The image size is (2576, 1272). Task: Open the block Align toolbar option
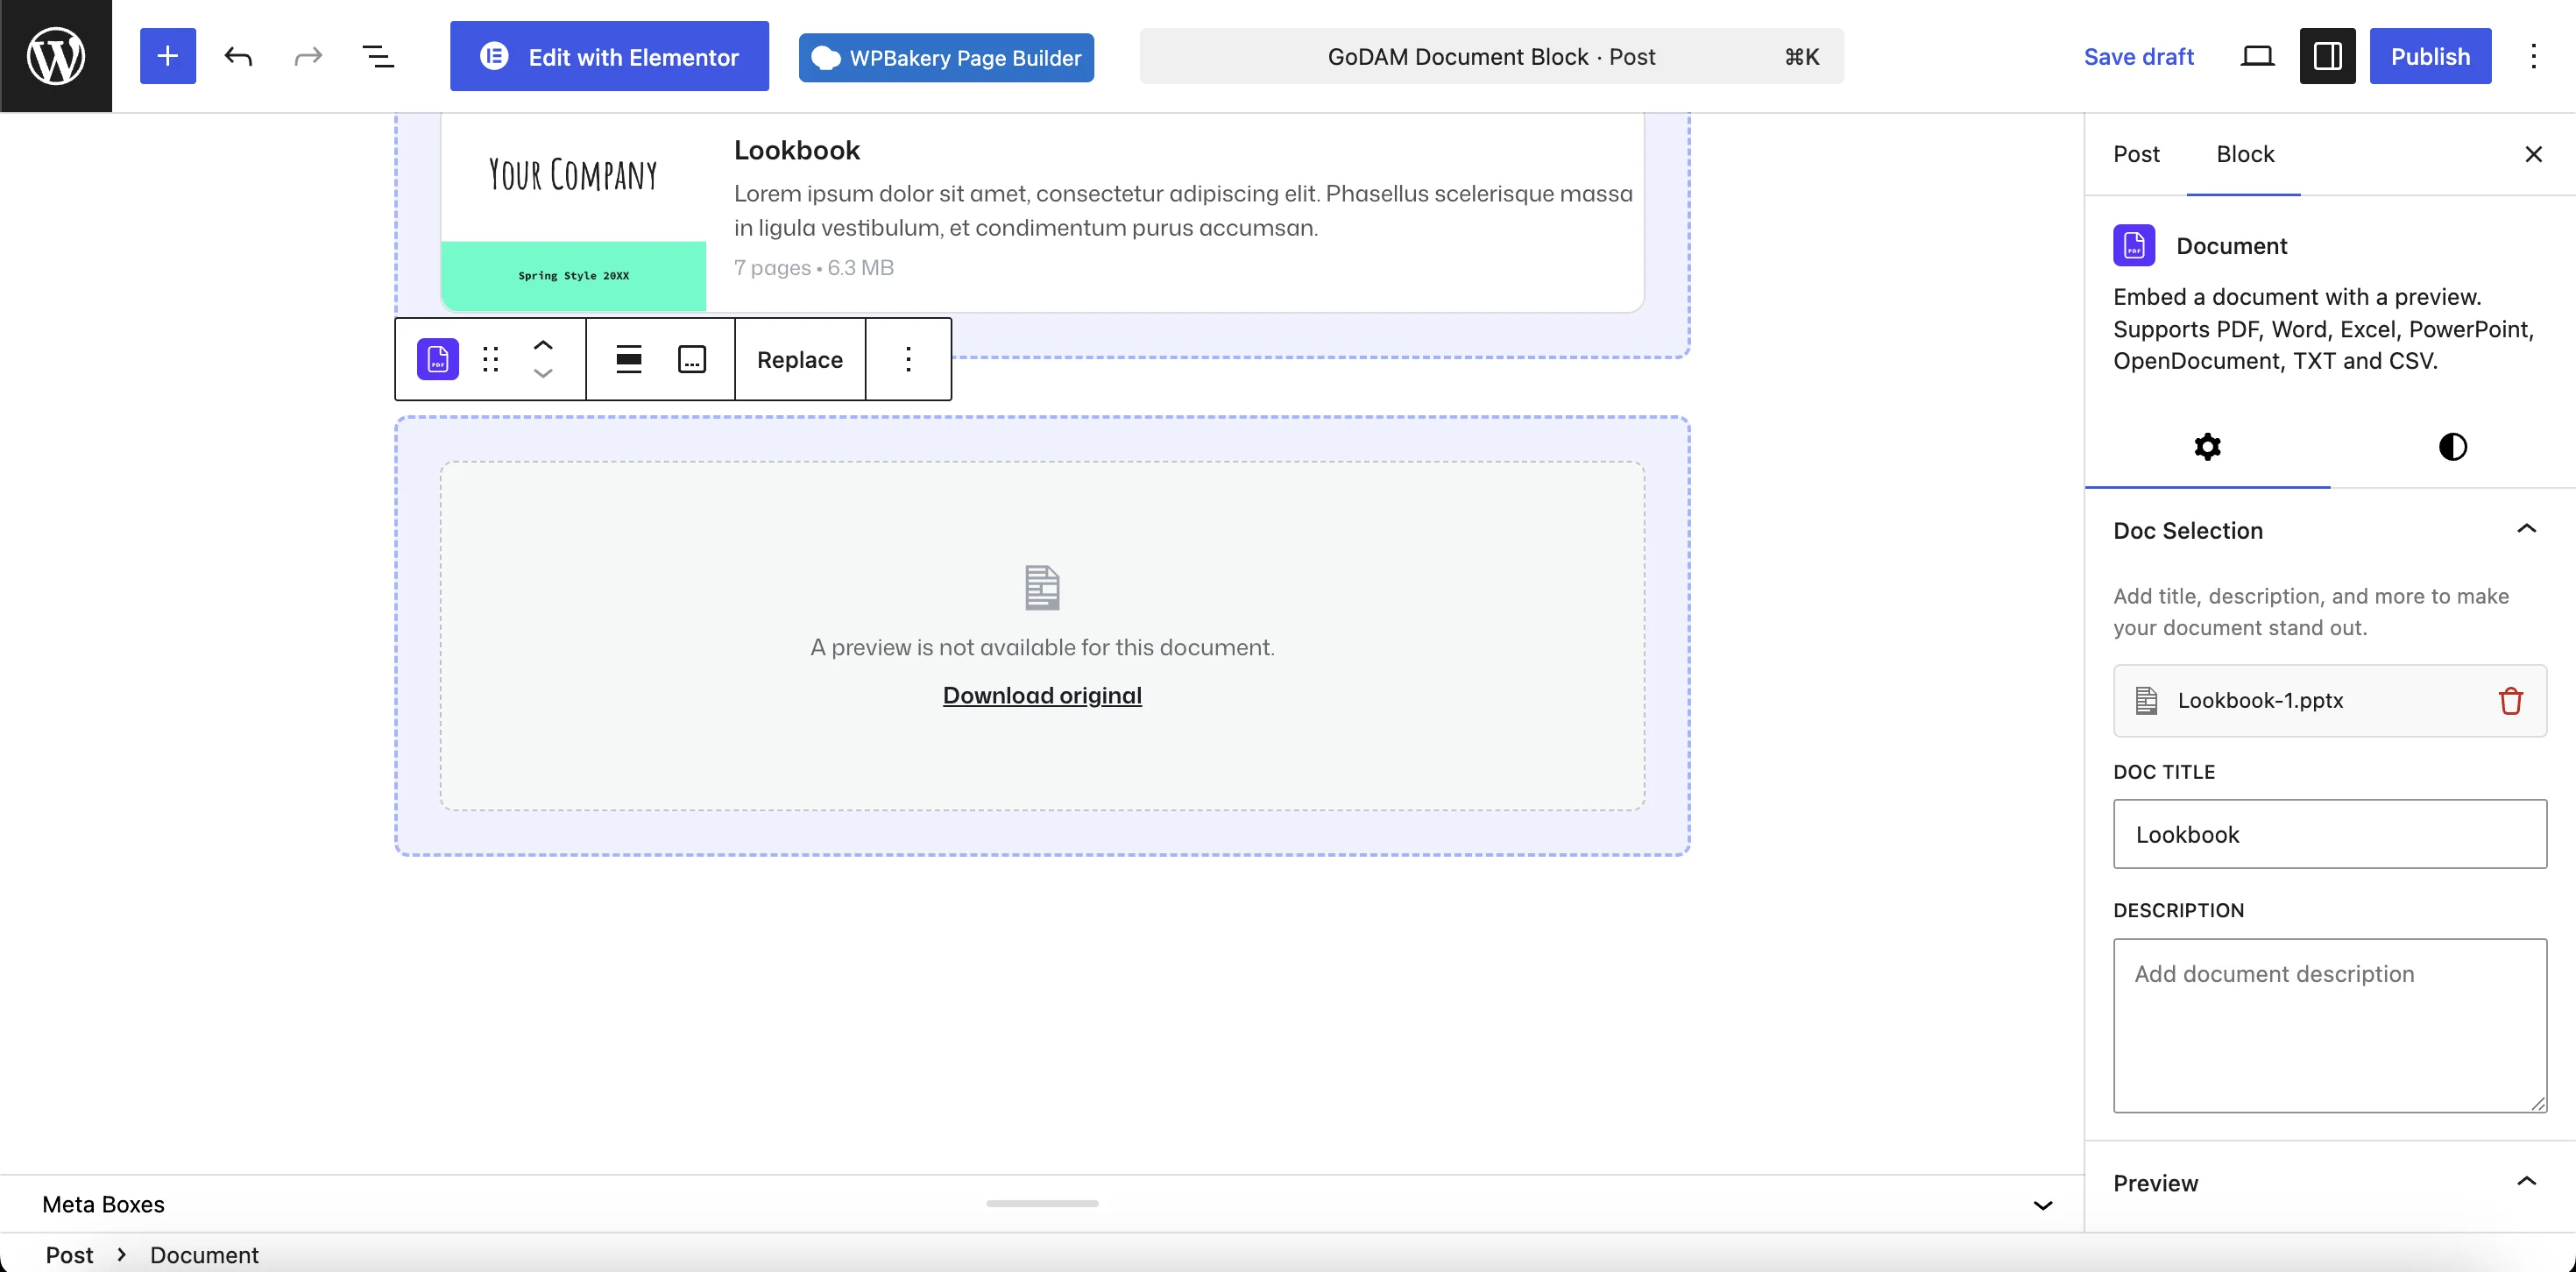[628, 359]
